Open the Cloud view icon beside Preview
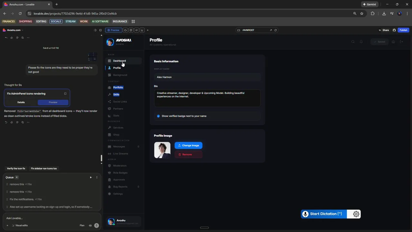412x232 pixels. [126, 30]
